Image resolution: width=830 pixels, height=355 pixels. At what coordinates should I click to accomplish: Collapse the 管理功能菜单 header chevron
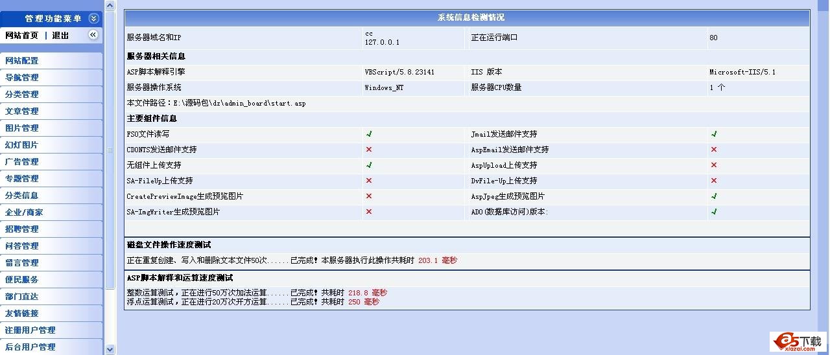point(93,19)
